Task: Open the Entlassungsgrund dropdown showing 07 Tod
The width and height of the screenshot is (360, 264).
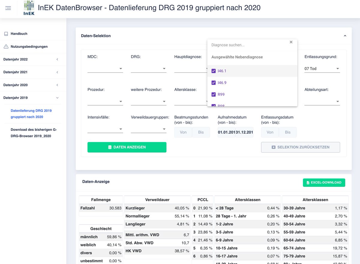Action: [x=322, y=69]
